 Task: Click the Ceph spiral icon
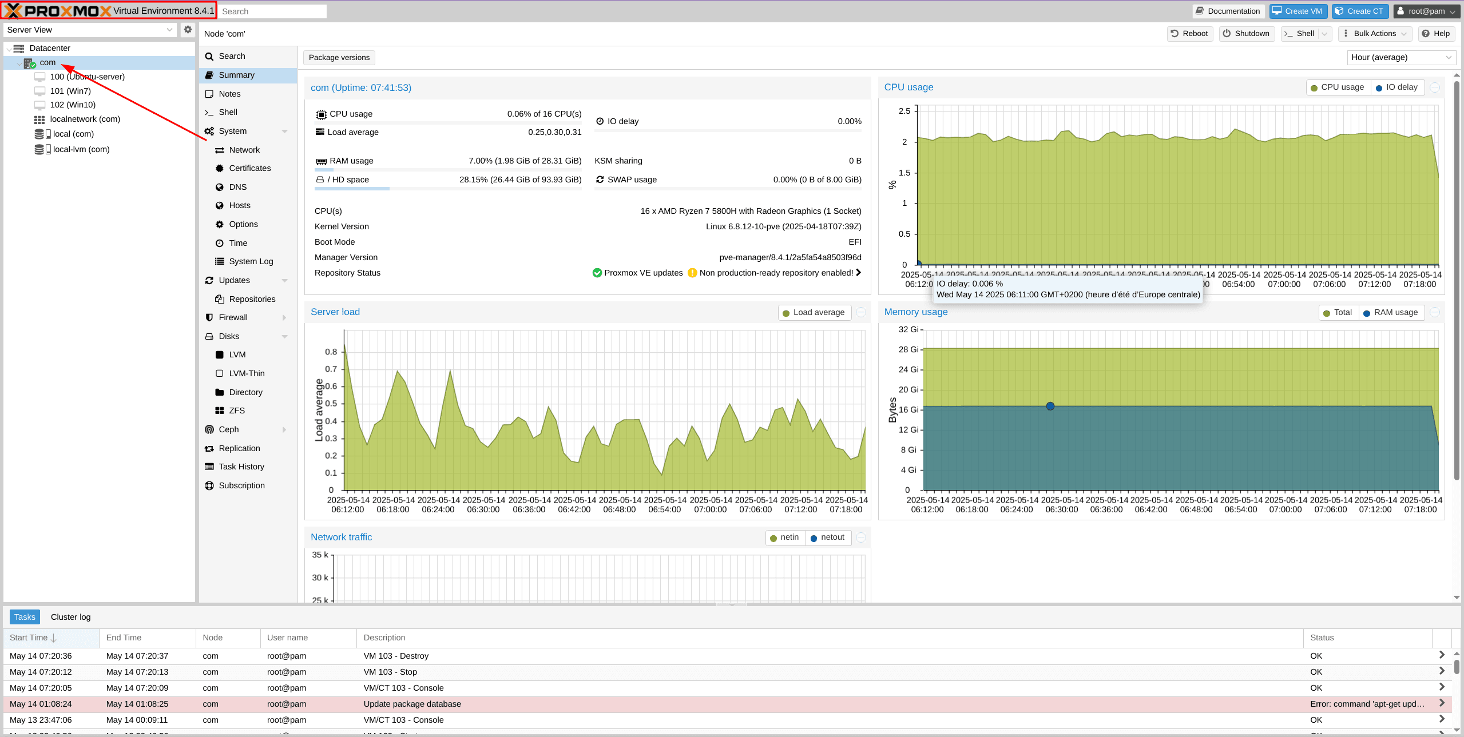coord(209,429)
